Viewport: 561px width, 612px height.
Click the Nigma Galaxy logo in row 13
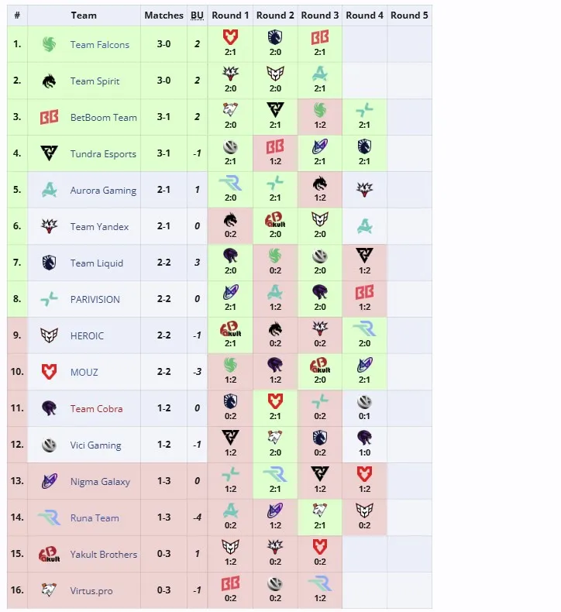[x=49, y=481]
